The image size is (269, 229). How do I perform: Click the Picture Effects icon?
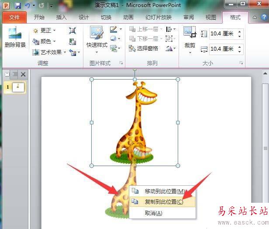coord(113,38)
